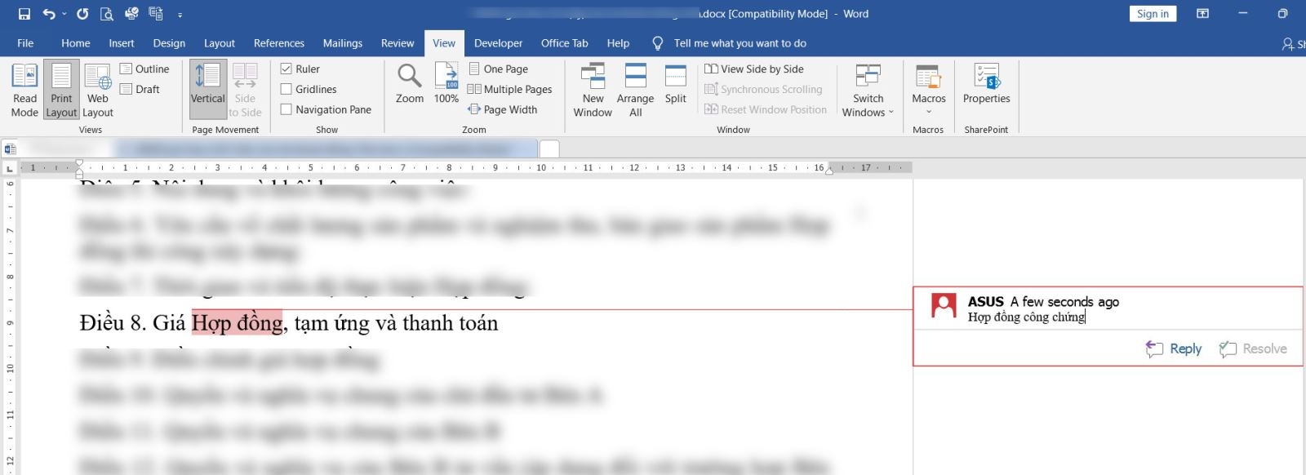This screenshot has height=475, width=1306.
Task: Switch to the Layout tab
Action: click(x=220, y=43)
